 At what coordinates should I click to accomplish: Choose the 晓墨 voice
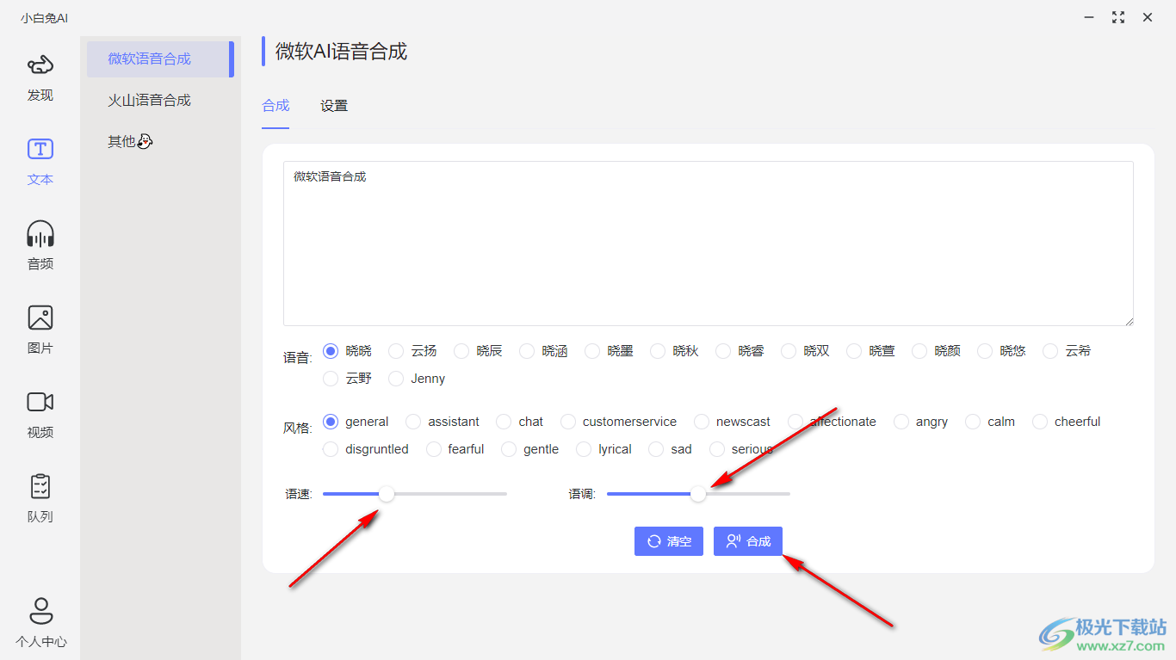(610, 351)
